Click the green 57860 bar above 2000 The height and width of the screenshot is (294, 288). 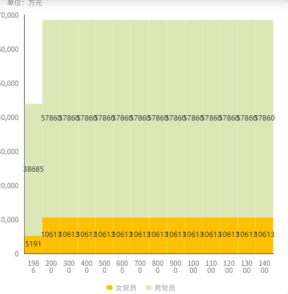click(x=51, y=119)
